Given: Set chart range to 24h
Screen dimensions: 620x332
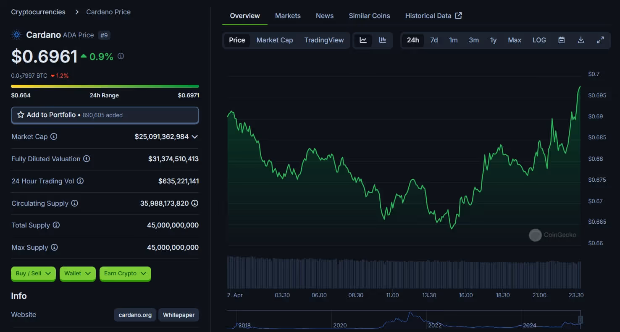Looking at the screenshot, I should point(413,40).
